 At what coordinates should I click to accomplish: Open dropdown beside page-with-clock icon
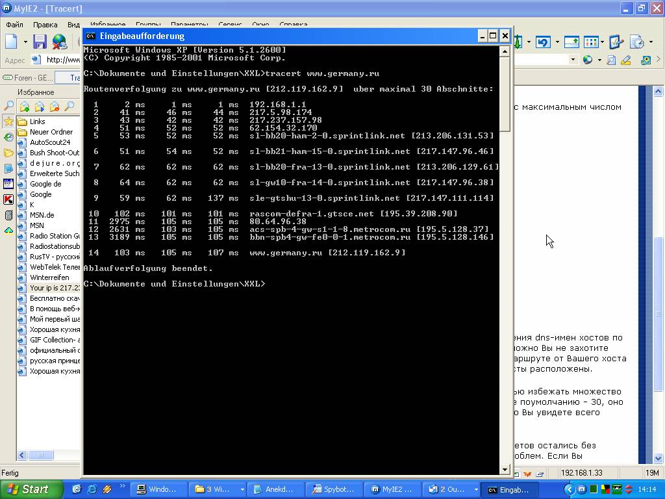click(651, 42)
